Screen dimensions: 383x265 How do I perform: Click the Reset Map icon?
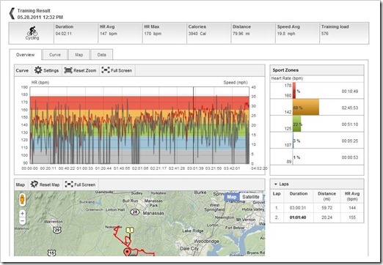coord(34,184)
